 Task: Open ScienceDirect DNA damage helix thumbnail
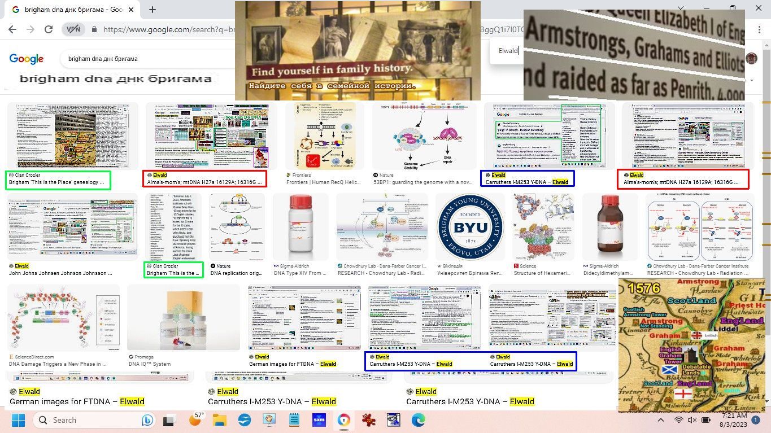coord(64,317)
